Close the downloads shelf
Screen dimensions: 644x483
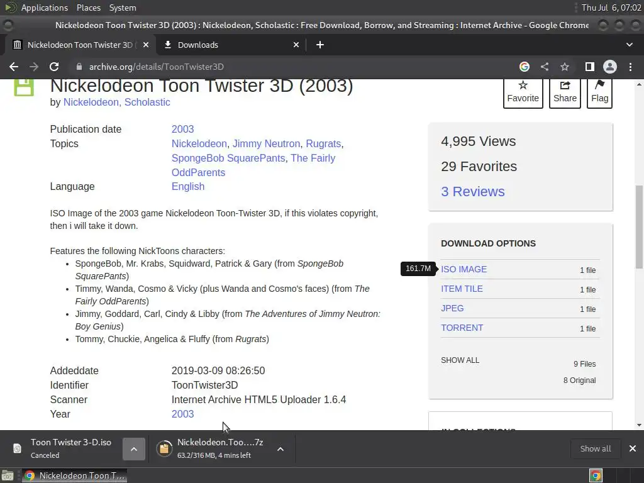(633, 448)
